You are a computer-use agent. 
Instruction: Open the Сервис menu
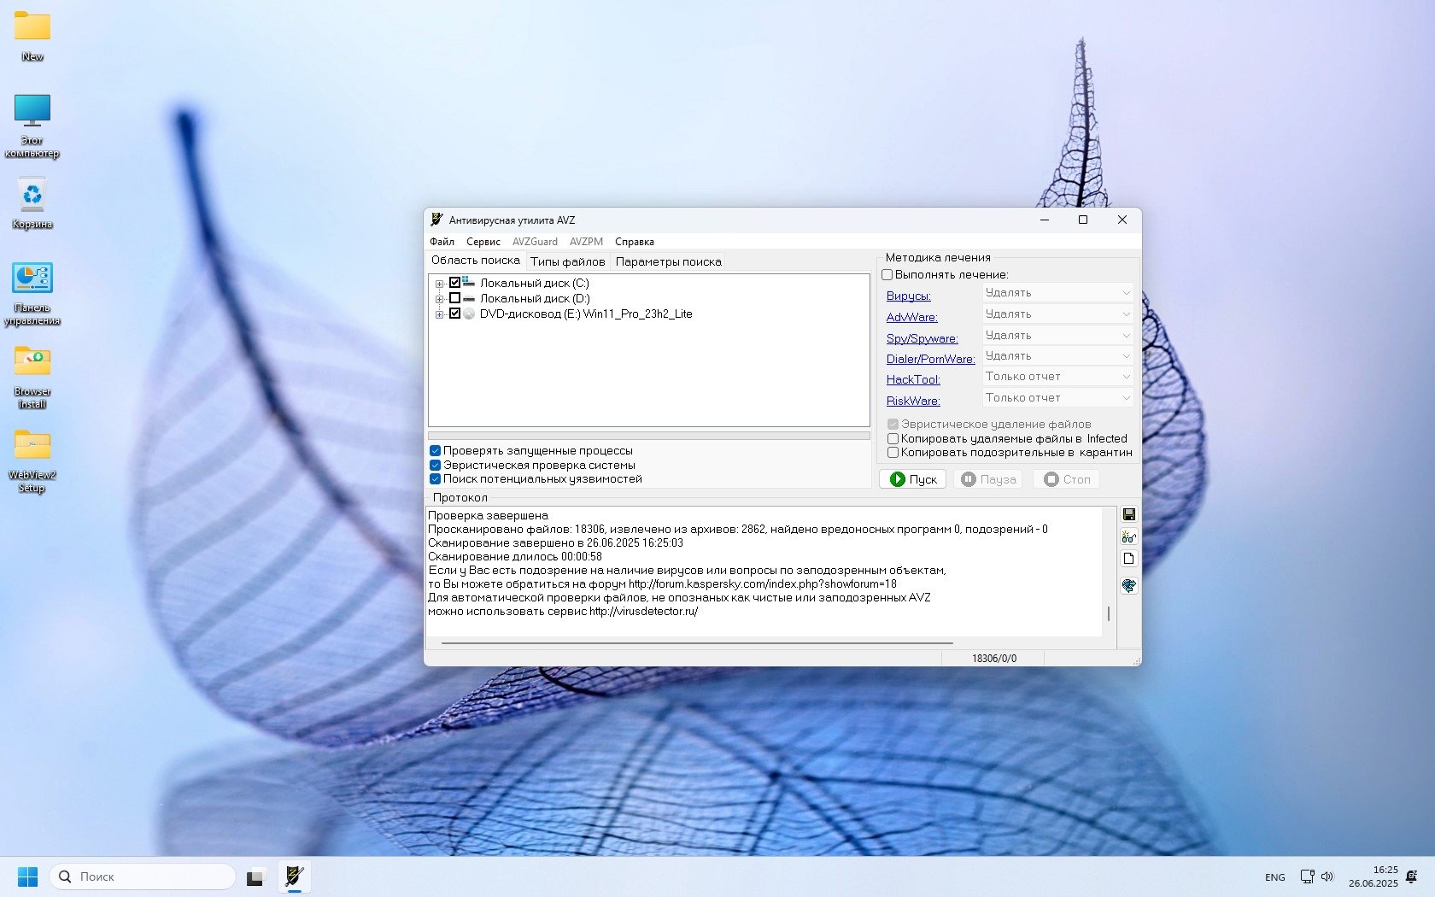(x=483, y=242)
